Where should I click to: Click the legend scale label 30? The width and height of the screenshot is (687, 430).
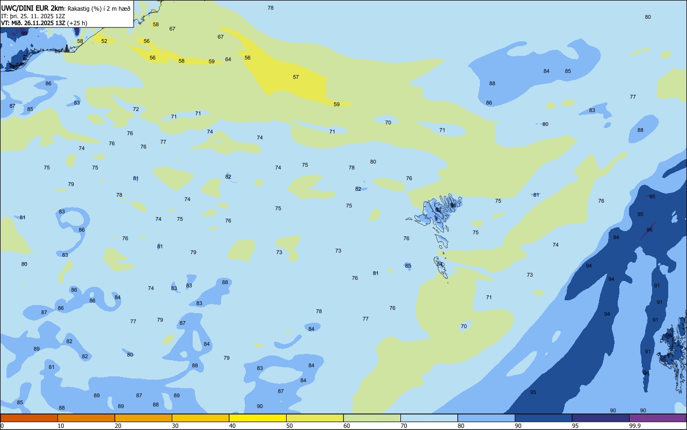pyautogui.click(x=176, y=426)
